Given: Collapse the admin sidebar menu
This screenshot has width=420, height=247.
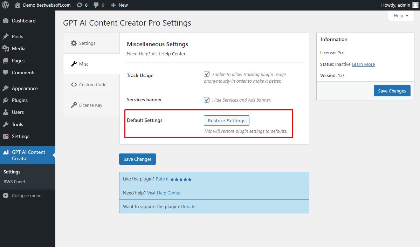Looking at the screenshot, I should (x=22, y=195).
